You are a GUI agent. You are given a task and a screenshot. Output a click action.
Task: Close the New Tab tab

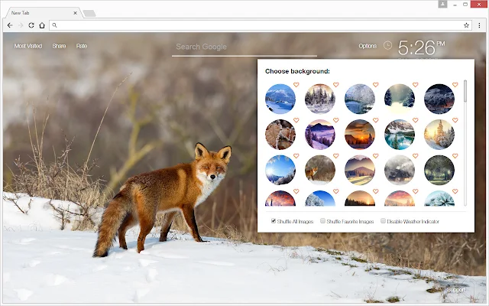coord(75,13)
